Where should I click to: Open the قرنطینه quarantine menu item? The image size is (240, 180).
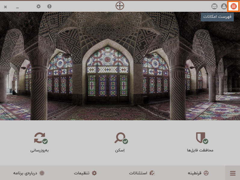tap(198, 173)
